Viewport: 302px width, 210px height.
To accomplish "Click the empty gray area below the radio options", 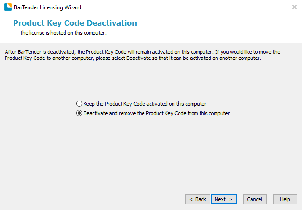I will click(150, 154).
